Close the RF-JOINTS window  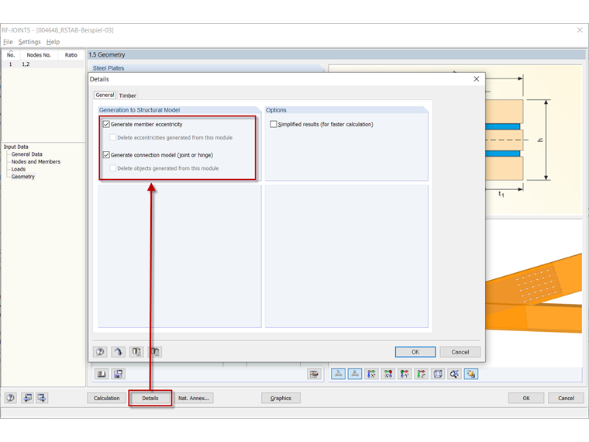580,30
